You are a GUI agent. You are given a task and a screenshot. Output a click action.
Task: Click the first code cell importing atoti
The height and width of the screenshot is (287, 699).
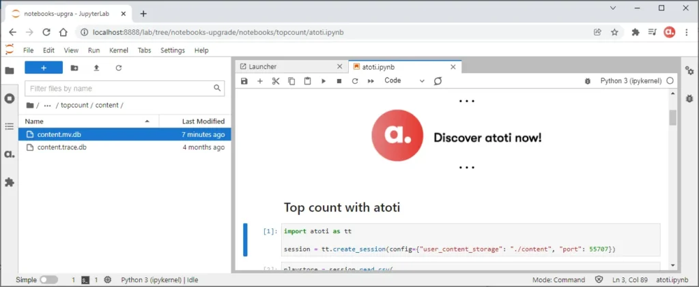pyautogui.click(x=471, y=240)
